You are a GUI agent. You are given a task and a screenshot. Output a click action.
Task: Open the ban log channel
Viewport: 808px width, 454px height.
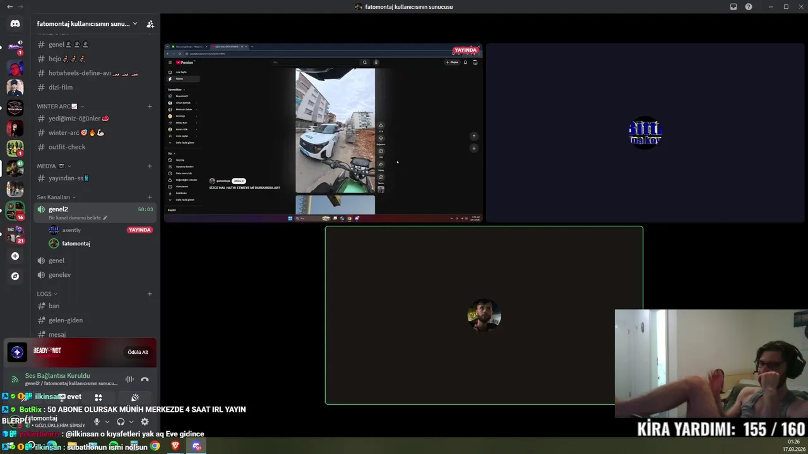95,306
